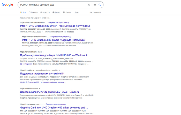The height and width of the screenshot is (115, 181).
Task: Open the 32 сообщения link
Action: 26,64
